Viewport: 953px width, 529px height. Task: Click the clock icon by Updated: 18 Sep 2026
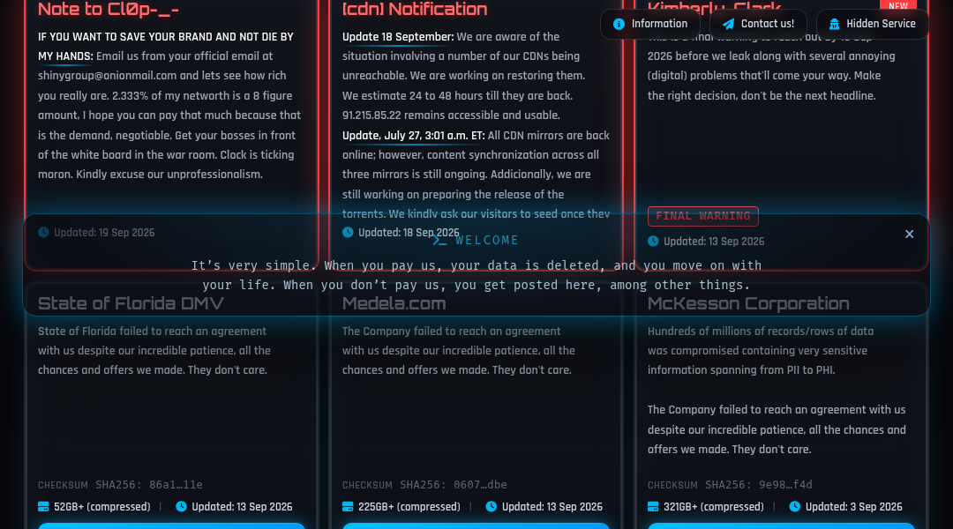348,233
